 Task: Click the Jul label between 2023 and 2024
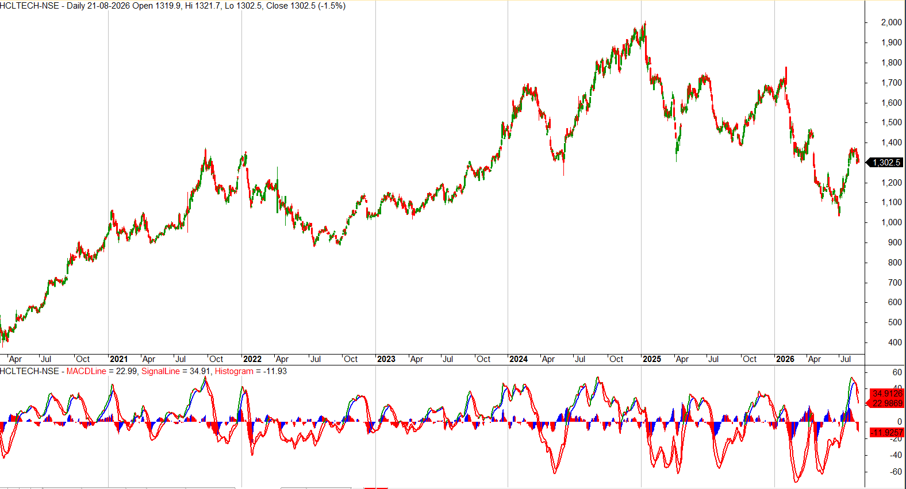[x=448, y=359]
